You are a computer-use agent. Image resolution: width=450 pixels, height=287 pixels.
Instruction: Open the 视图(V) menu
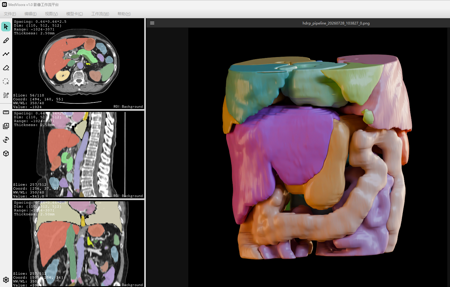(x=51, y=14)
